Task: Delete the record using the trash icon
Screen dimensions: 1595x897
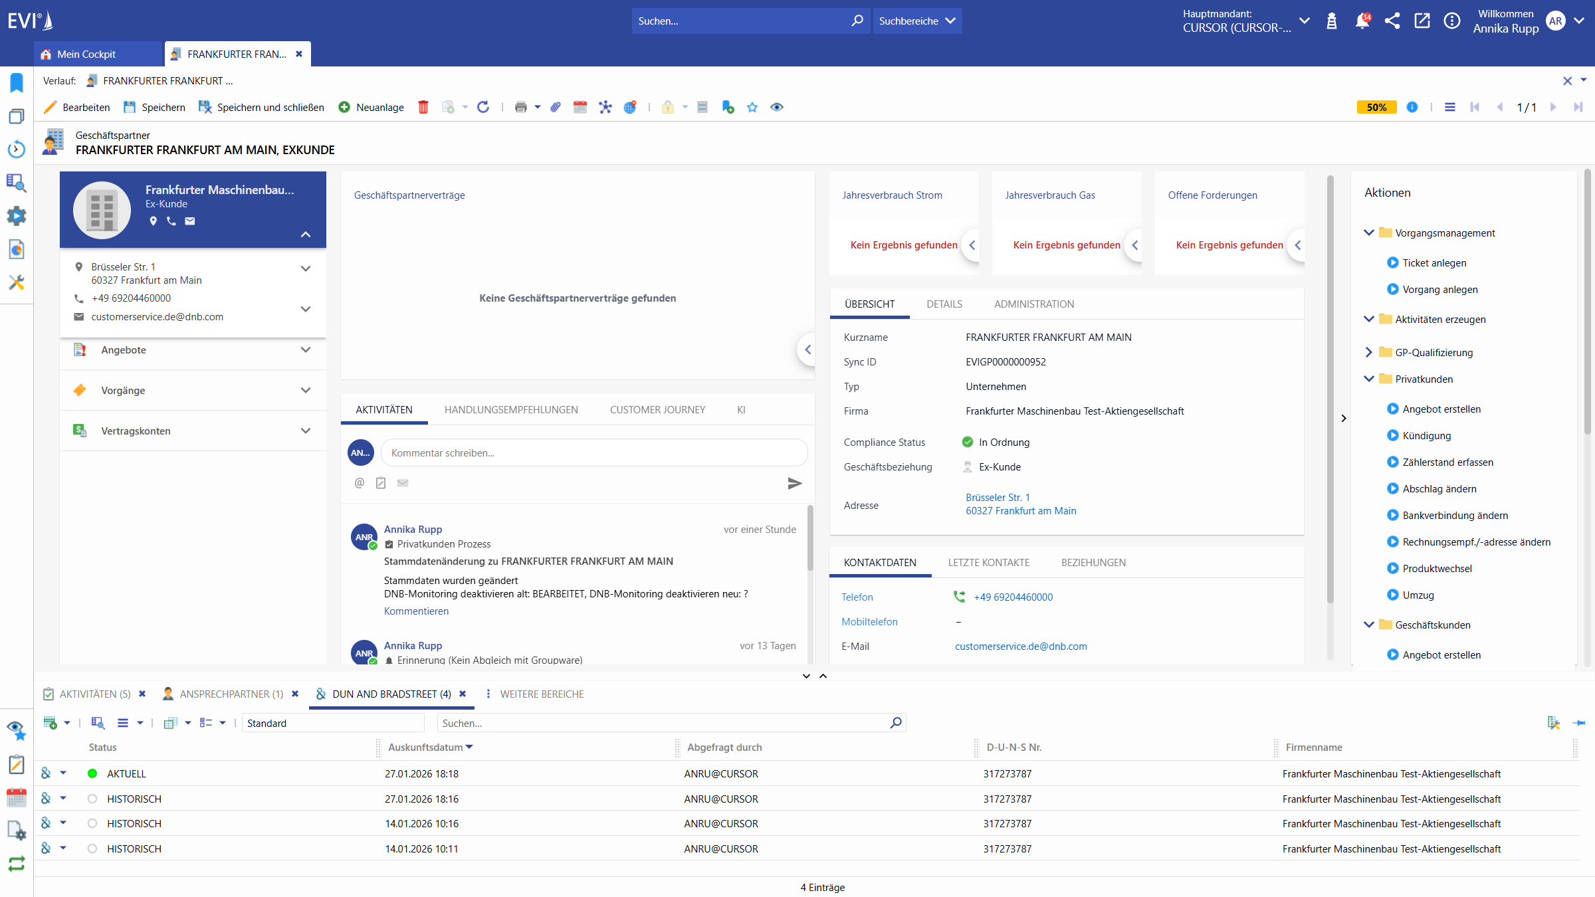Action: [x=423, y=107]
